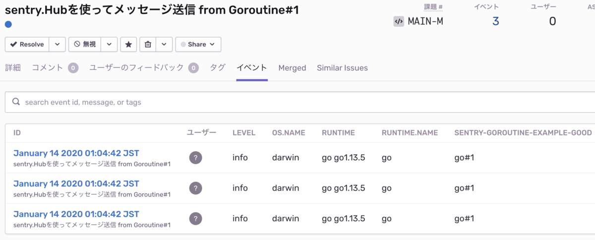The width and height of the screenshot is (595, 240).
Task: Click go go1.13.5 in third event row
Action: [x=344, y=218]
